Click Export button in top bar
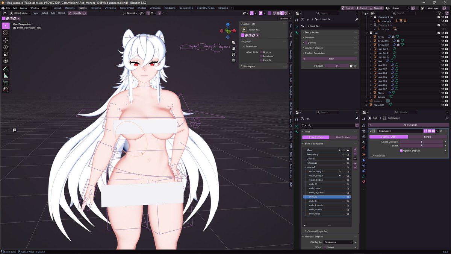Screen dimensions: 451x254 (348, 8)
